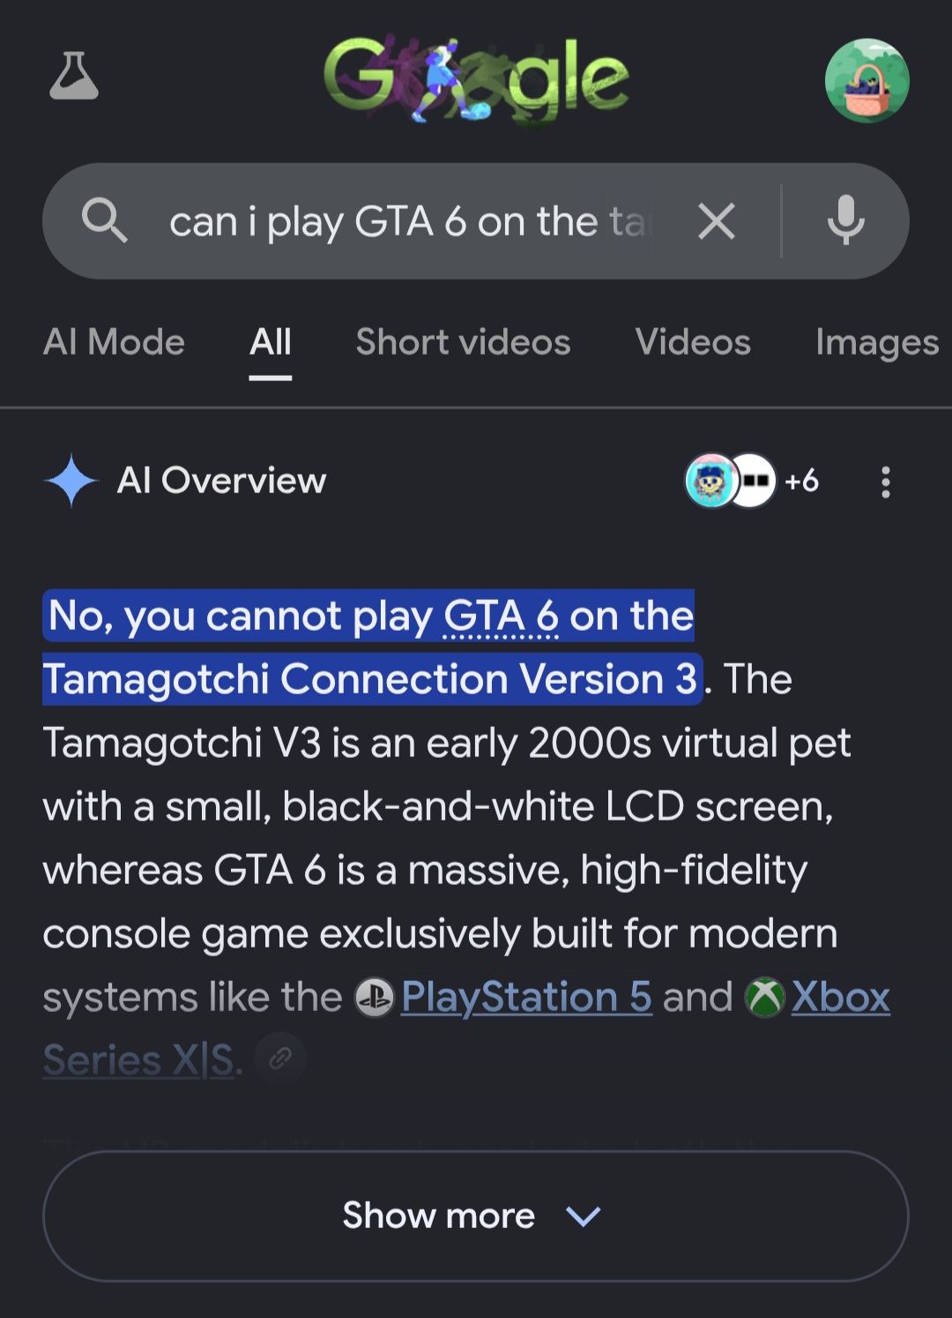Image resolution: width=952 pixels, height=1318 pixels.
Task: Open the Images tab
Action: coord(877,342)
